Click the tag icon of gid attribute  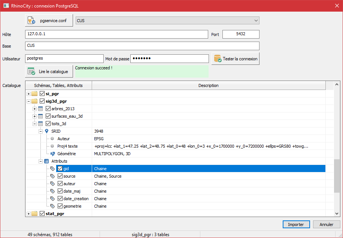[x=52, y=169]
